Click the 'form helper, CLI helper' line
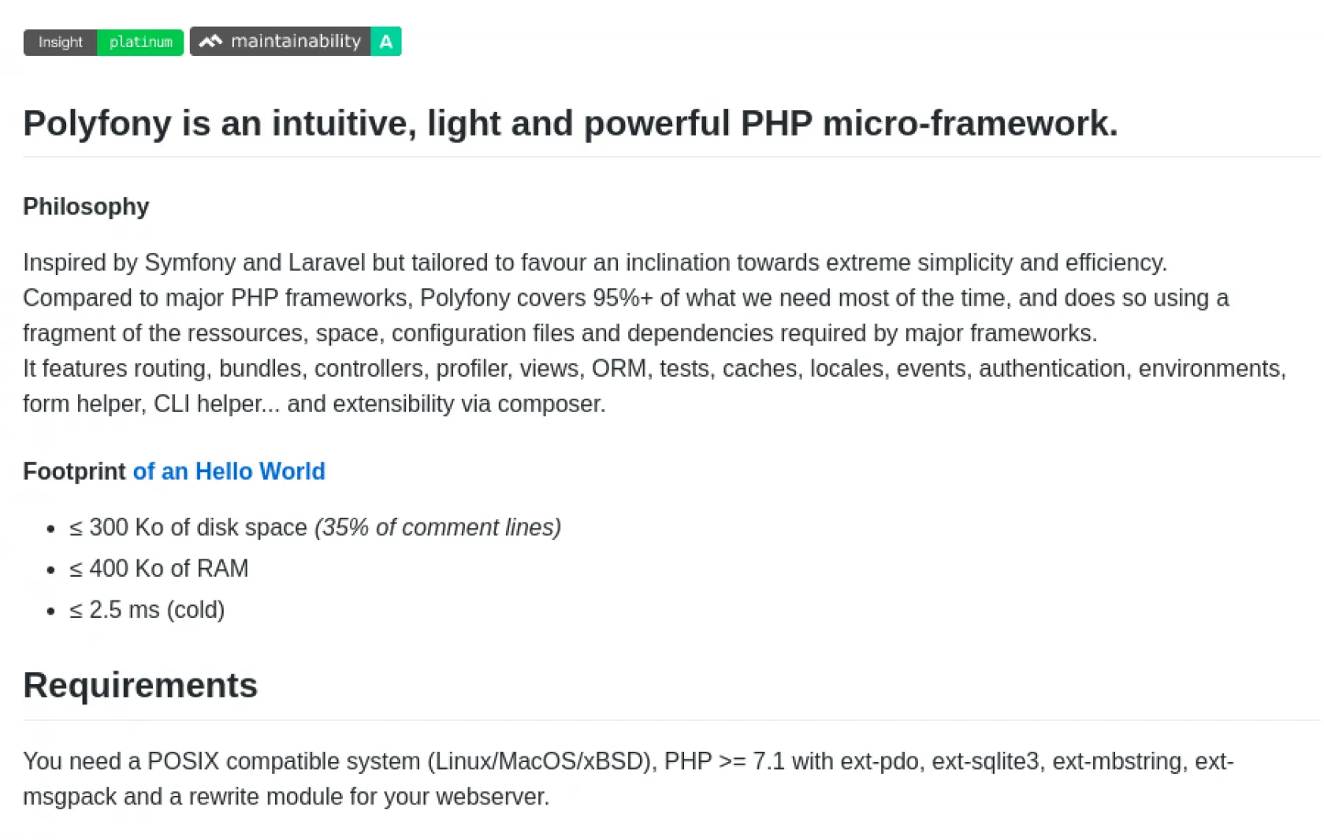The height and width of the screenshot is (840, 1324). pyautogui.click(x=314, y=404)
